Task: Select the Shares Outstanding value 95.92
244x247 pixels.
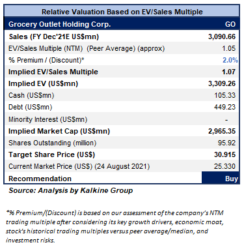Action: pos(226,143)
